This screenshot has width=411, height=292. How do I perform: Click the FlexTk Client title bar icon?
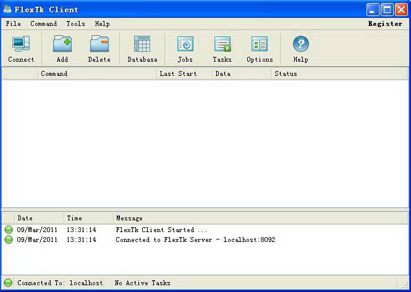[7, 9]
